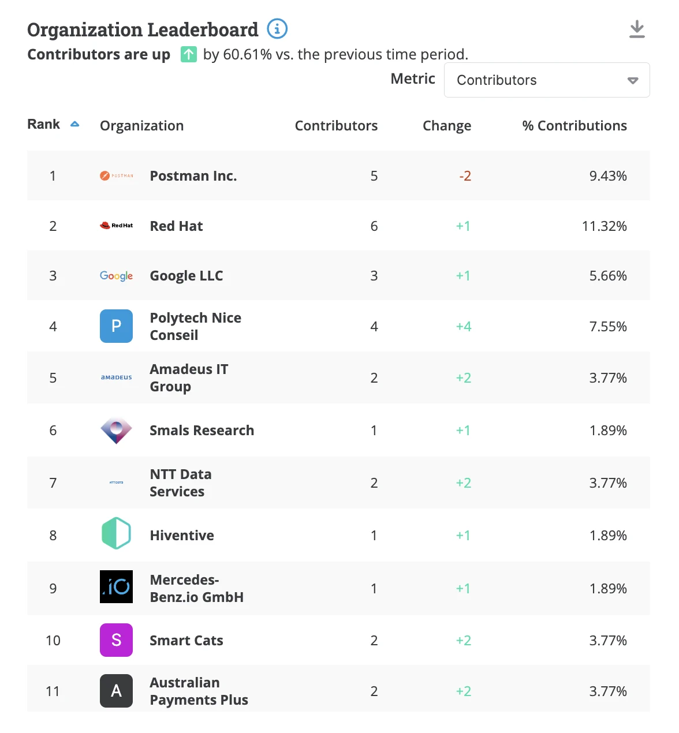Open the Metric dropdown showing Contributors
Viewport: 679px width, 733px height.
[546, 80]
